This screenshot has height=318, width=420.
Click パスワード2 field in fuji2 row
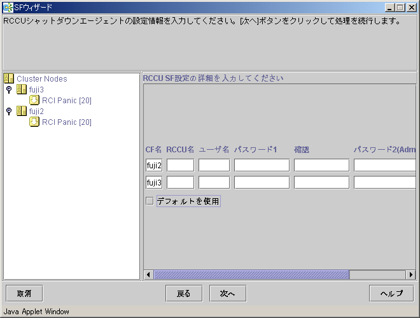[384, 165]
